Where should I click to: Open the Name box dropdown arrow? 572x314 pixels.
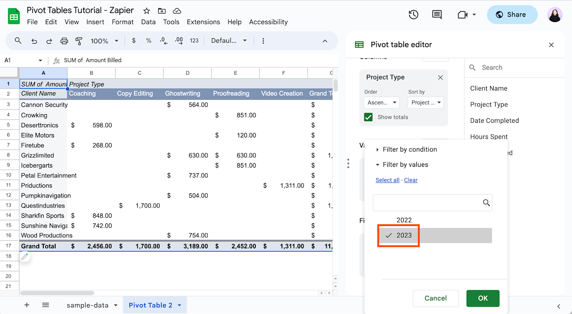40,60
